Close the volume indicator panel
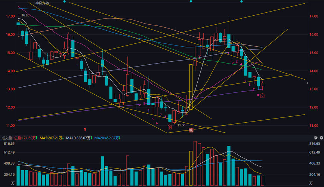This screenshot has width=324, height=187. [x=321, y=138]
